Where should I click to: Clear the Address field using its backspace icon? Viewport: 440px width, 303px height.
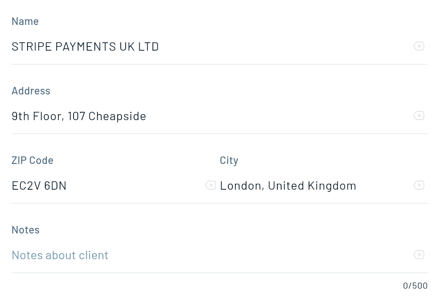[x=419, y=116]
